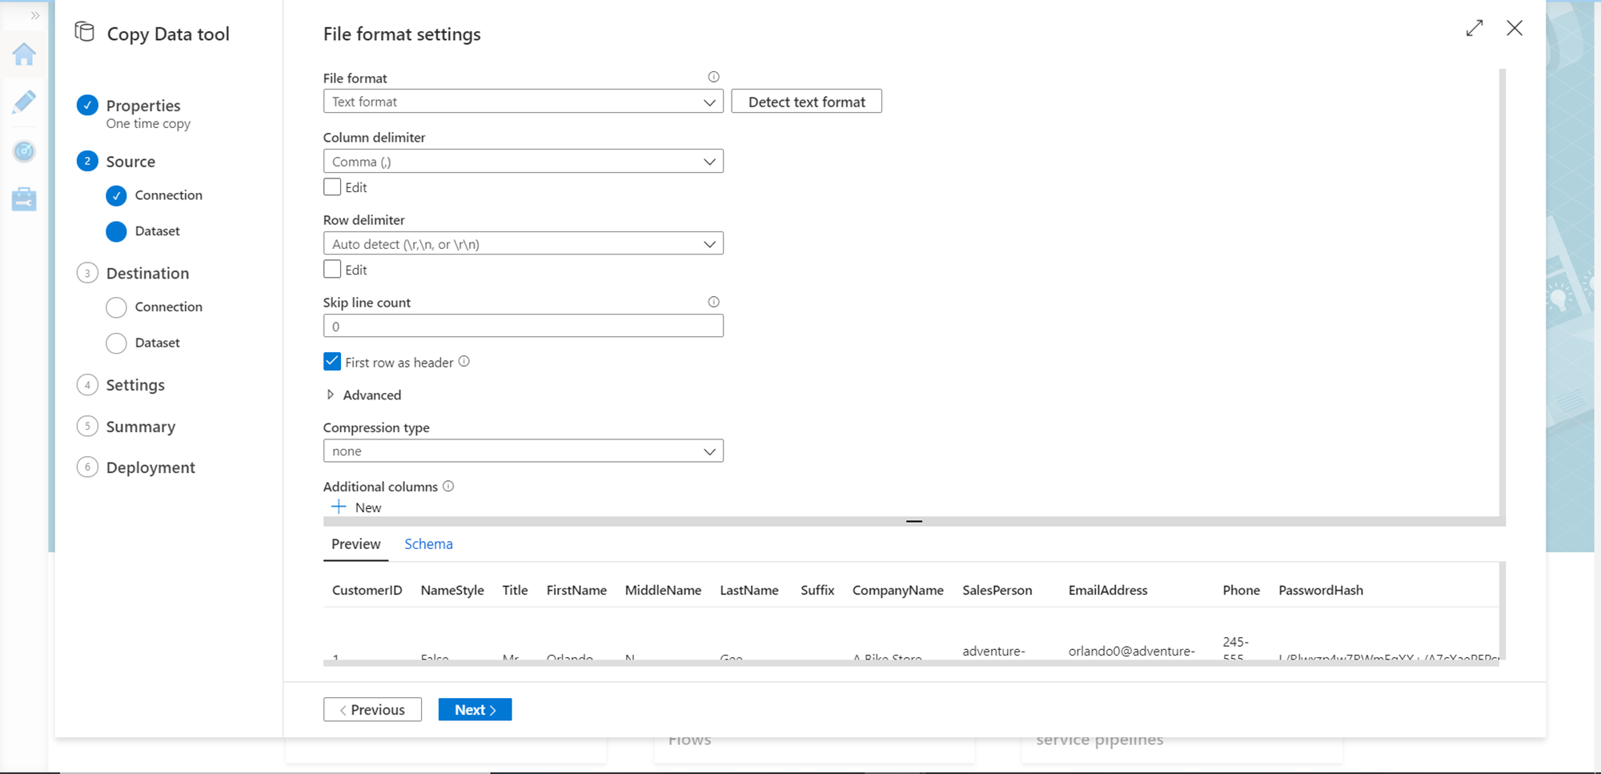Click the Skip line count input field
Viewport: 1601px width, 774px height.
click(523, 326)
